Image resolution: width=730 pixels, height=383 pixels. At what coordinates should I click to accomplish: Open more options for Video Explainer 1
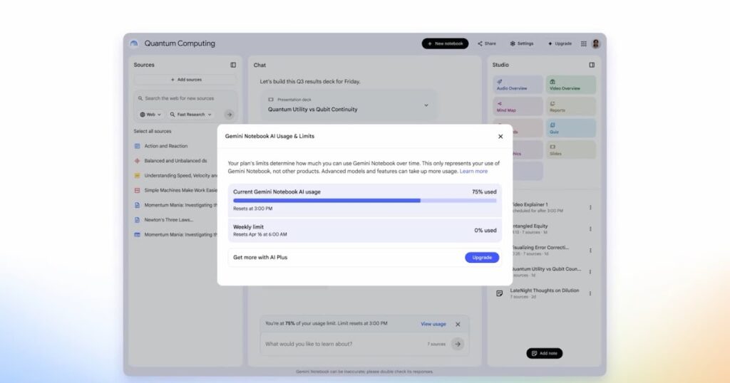tap(590, 207)
